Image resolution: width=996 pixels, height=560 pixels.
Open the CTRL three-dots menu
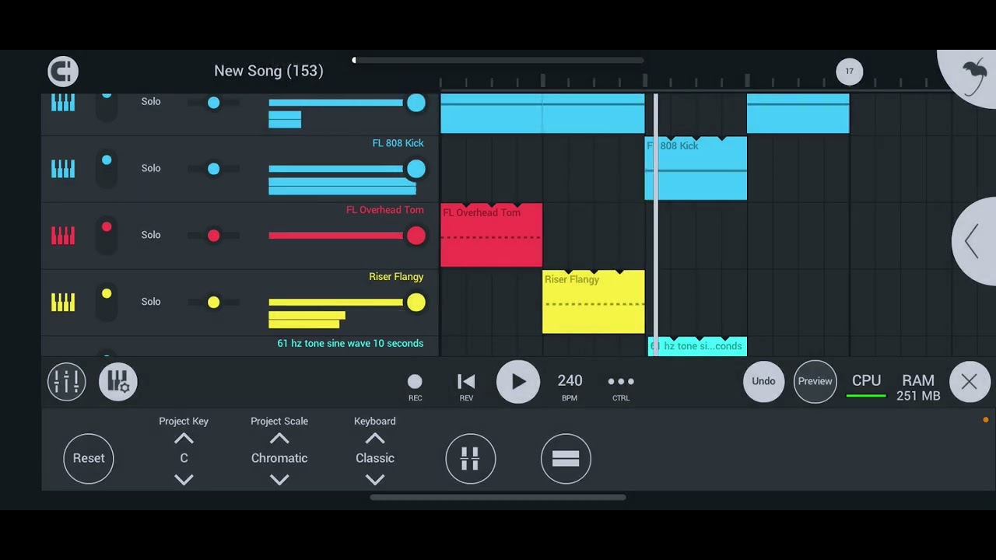point(621,387)
